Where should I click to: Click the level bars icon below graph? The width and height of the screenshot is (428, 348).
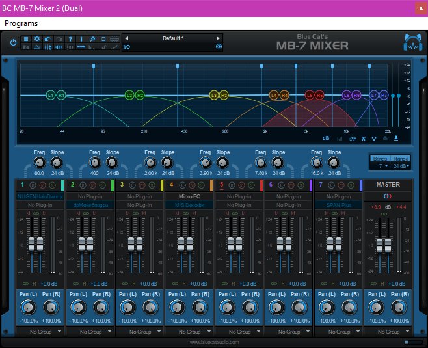(340, 139)
